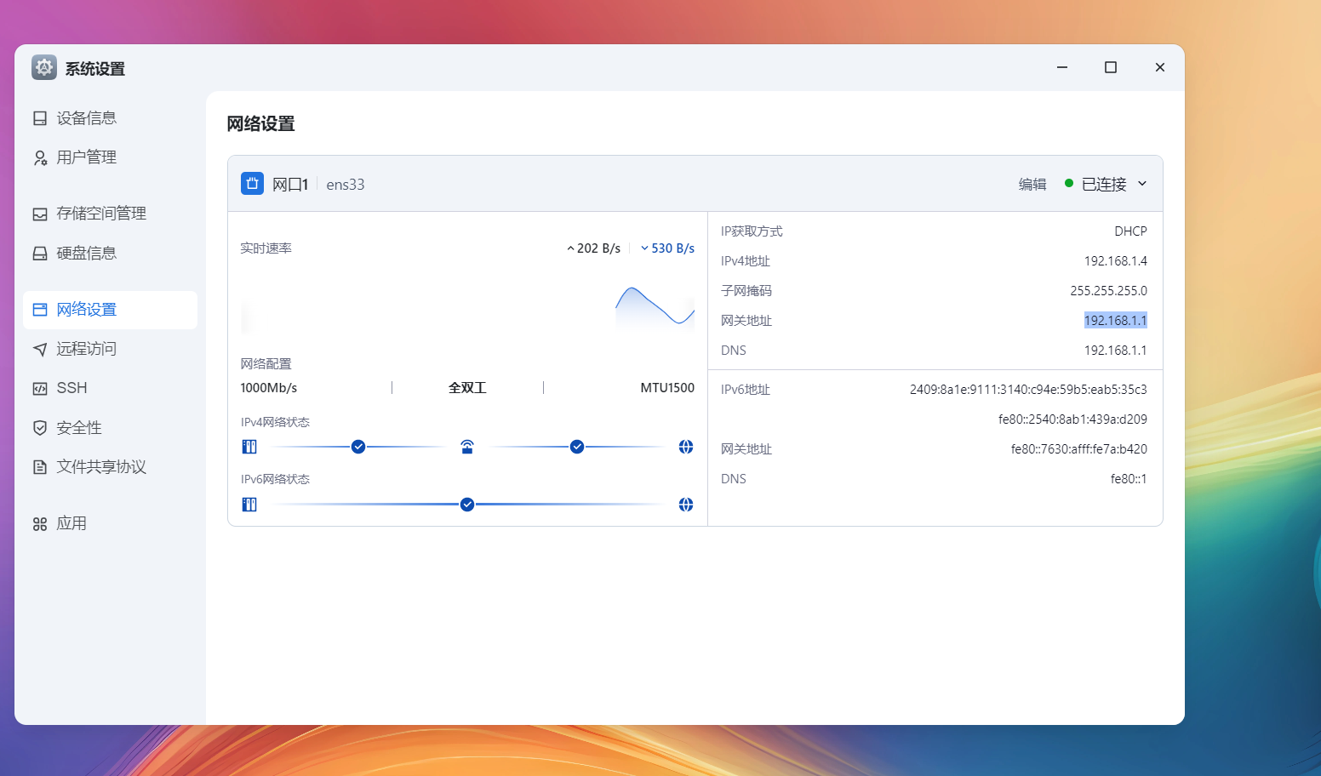Click the upload speed arrow icon
Viewport: 1321px width, 776px height.
570,248
